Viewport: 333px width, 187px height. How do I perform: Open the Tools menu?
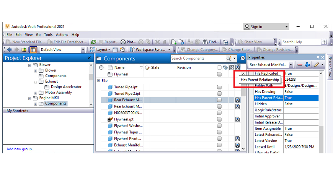pos(48,34)
